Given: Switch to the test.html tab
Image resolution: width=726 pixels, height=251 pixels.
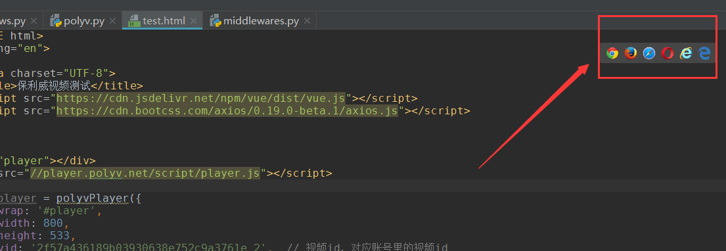Looking at the screenshot, I should point(162,21).
